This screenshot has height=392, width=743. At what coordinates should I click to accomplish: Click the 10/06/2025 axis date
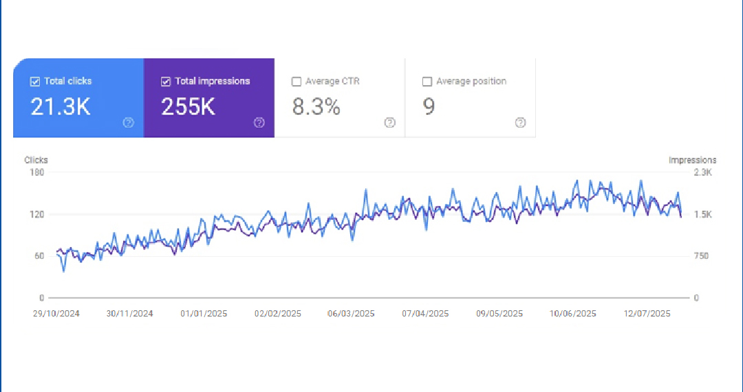pyautogui.click(x=572, y=314)
